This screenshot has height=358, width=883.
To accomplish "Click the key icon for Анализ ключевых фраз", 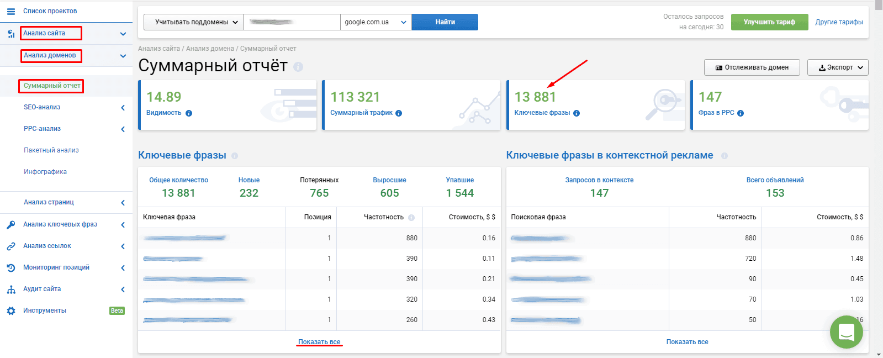I will click(x=10, y=225).
